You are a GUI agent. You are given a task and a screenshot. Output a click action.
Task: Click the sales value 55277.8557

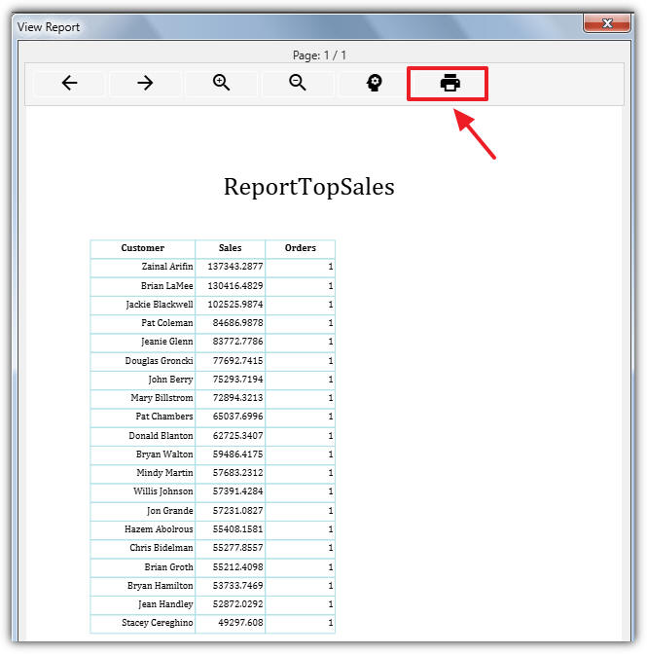[237, 549]
